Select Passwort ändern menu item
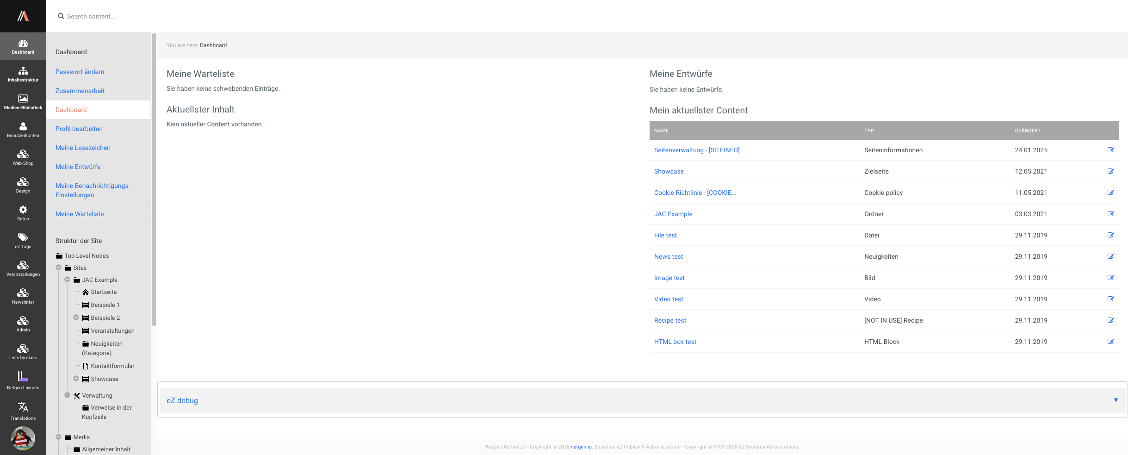The image size is (1128, 455). click(x=80, y=72)
